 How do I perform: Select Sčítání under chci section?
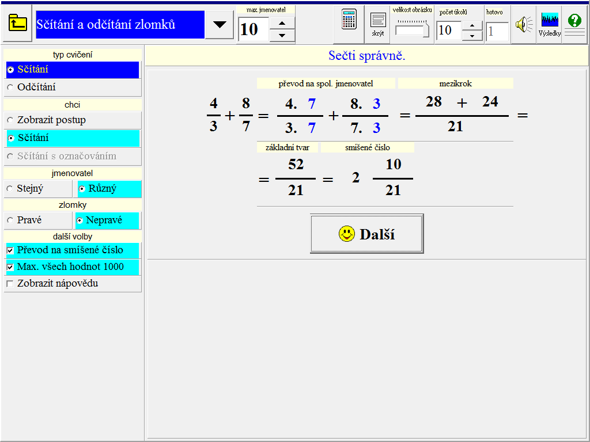click(73, 138)
